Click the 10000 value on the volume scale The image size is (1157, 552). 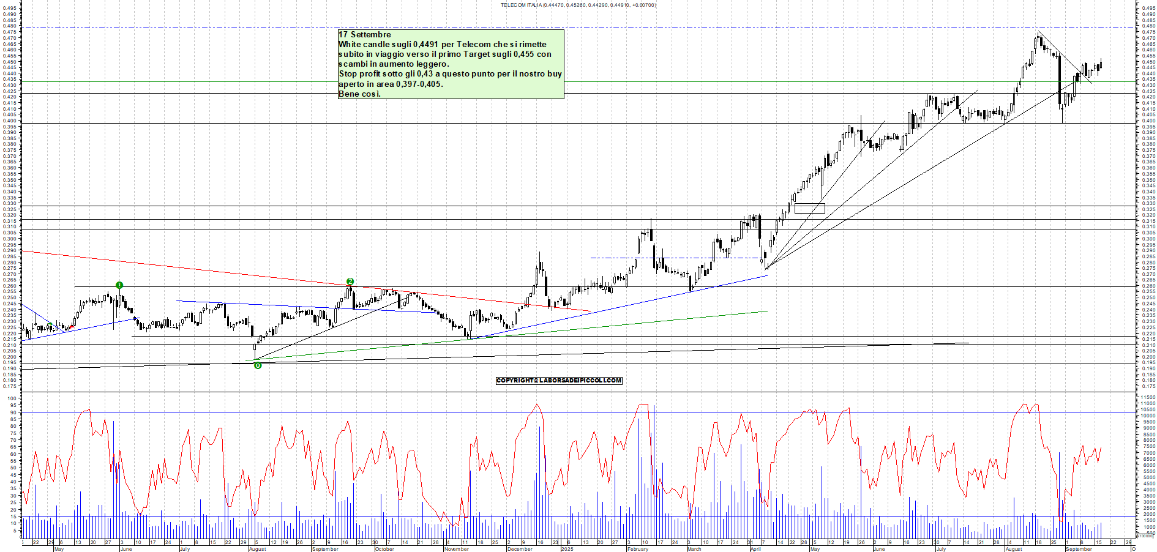1148,416
